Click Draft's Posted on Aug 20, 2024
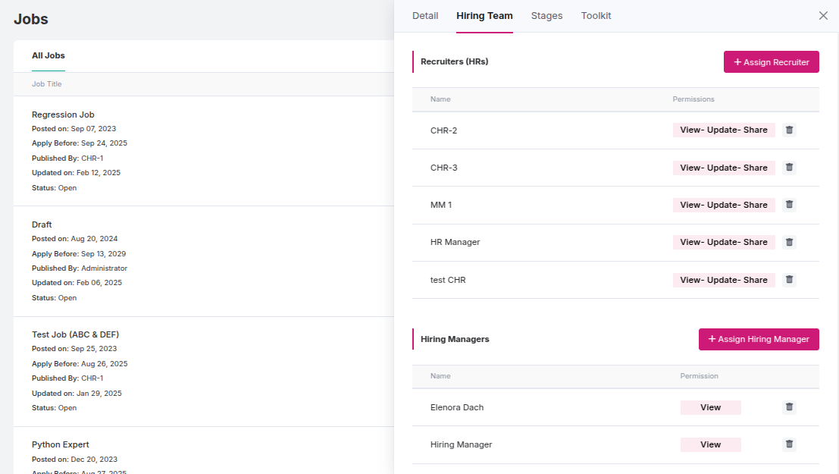Viewport: 839px width, 474px height. (x=74, y=239)
